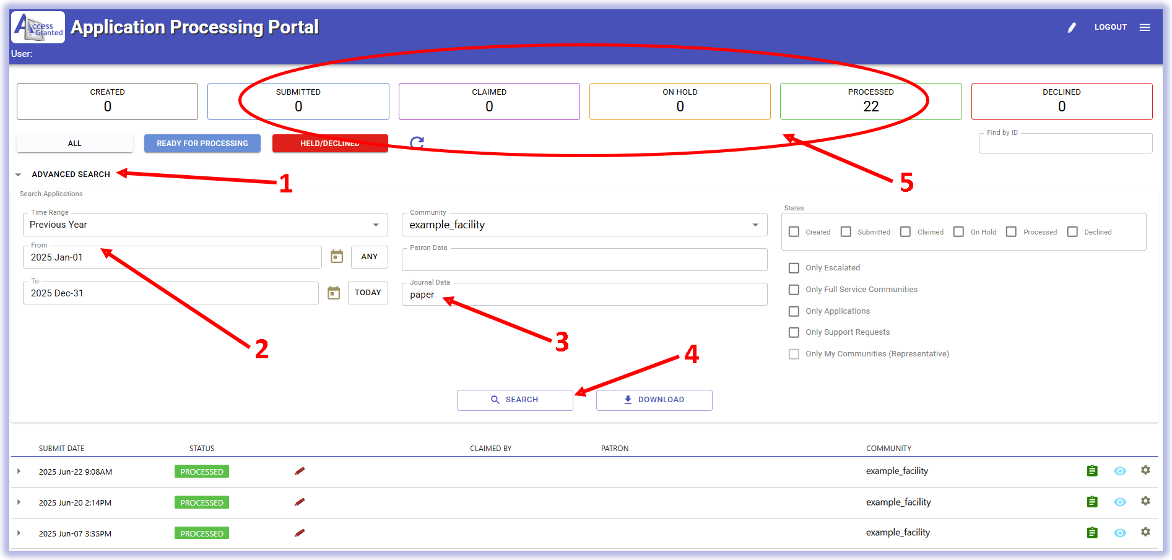Click red pen icon on Jun-07 row
1172x560 pixels.
(300, 533)
